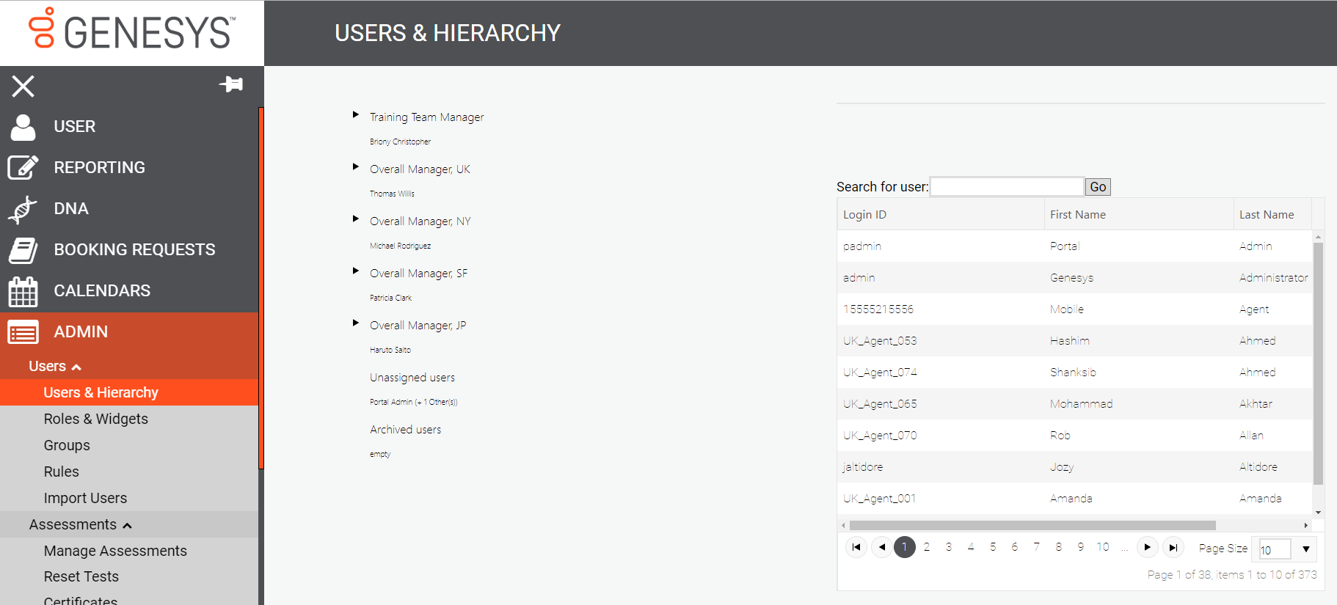Open the User section icon
The height and width of the screenshot is (605, 1337).
pos(23,127)
